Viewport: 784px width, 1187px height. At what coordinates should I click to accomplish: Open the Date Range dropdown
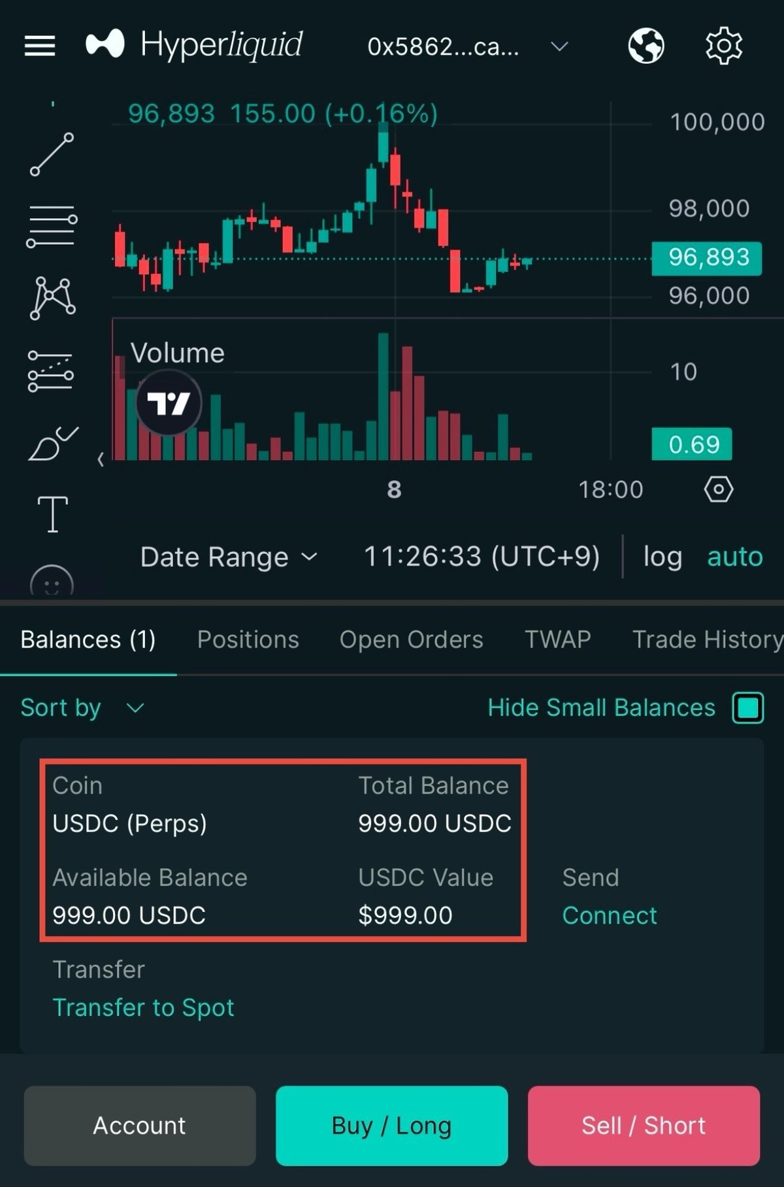[x=229, y=557]
